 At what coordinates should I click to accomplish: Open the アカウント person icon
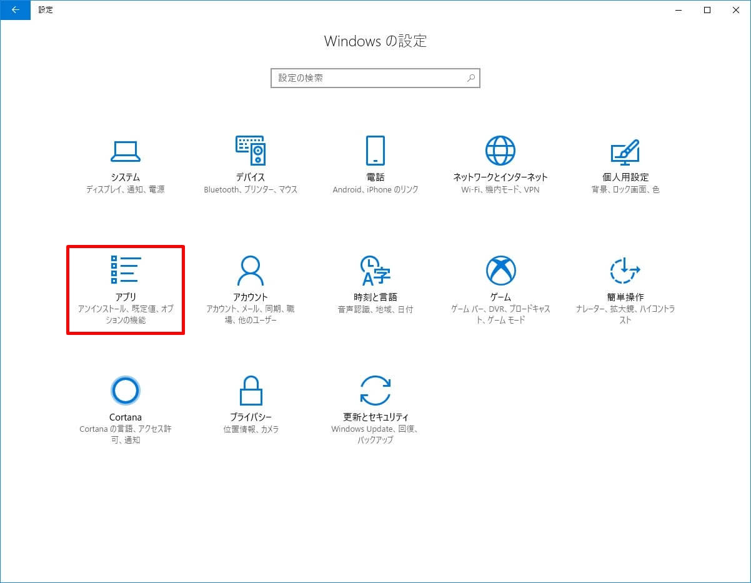coord(251,270)
